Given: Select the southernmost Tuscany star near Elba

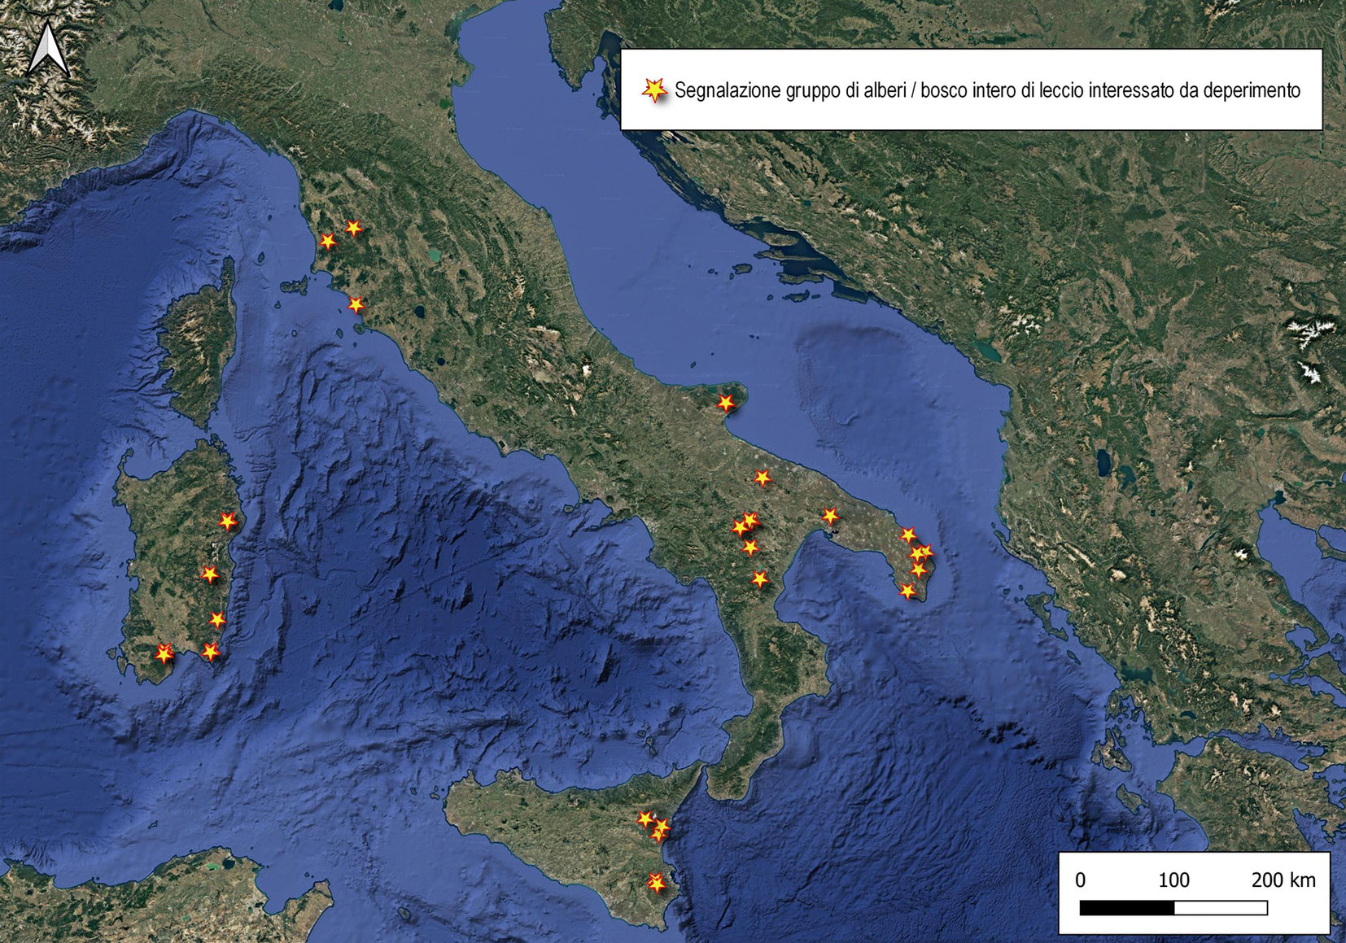Looking at the screenshot, I should point(356,305).
